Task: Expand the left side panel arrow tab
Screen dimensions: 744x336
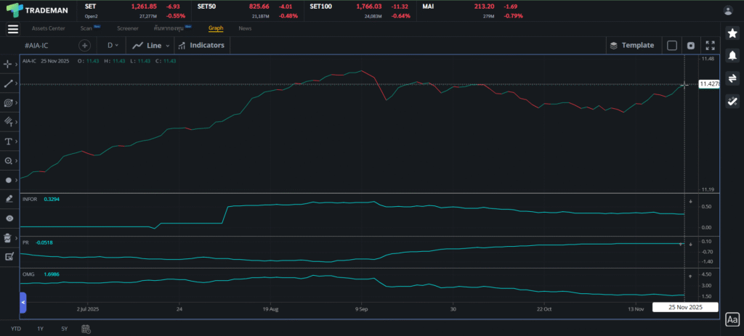Action: (23, 302)
